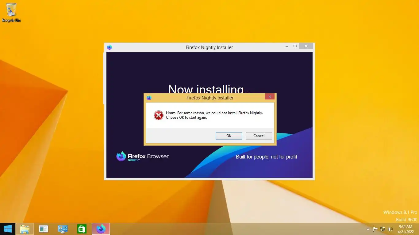
Task: Open Action Center flag icon
Action: point(375,229)
